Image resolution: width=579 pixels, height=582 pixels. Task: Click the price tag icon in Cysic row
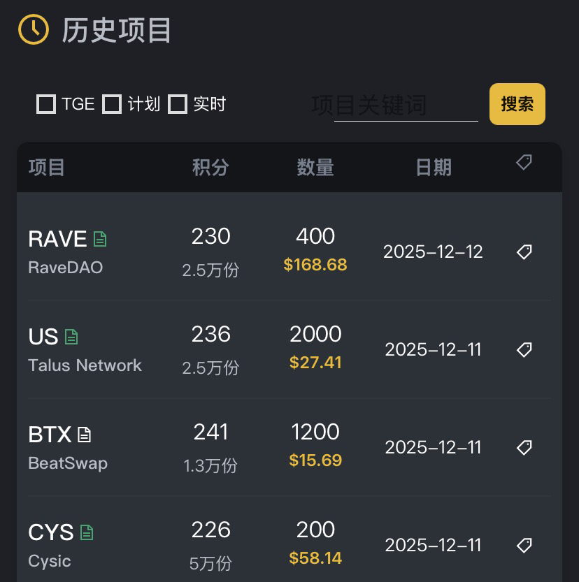click(x=524, y=545)
